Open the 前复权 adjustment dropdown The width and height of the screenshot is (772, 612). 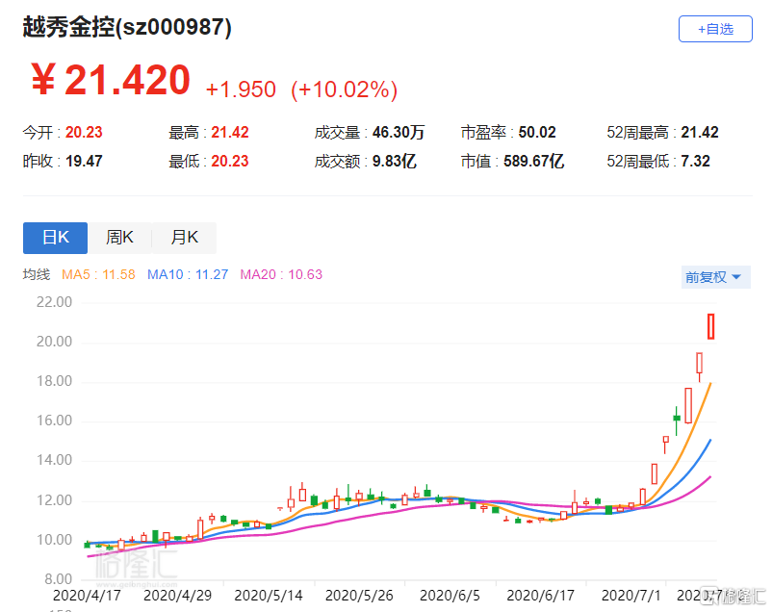click(715, 277)
